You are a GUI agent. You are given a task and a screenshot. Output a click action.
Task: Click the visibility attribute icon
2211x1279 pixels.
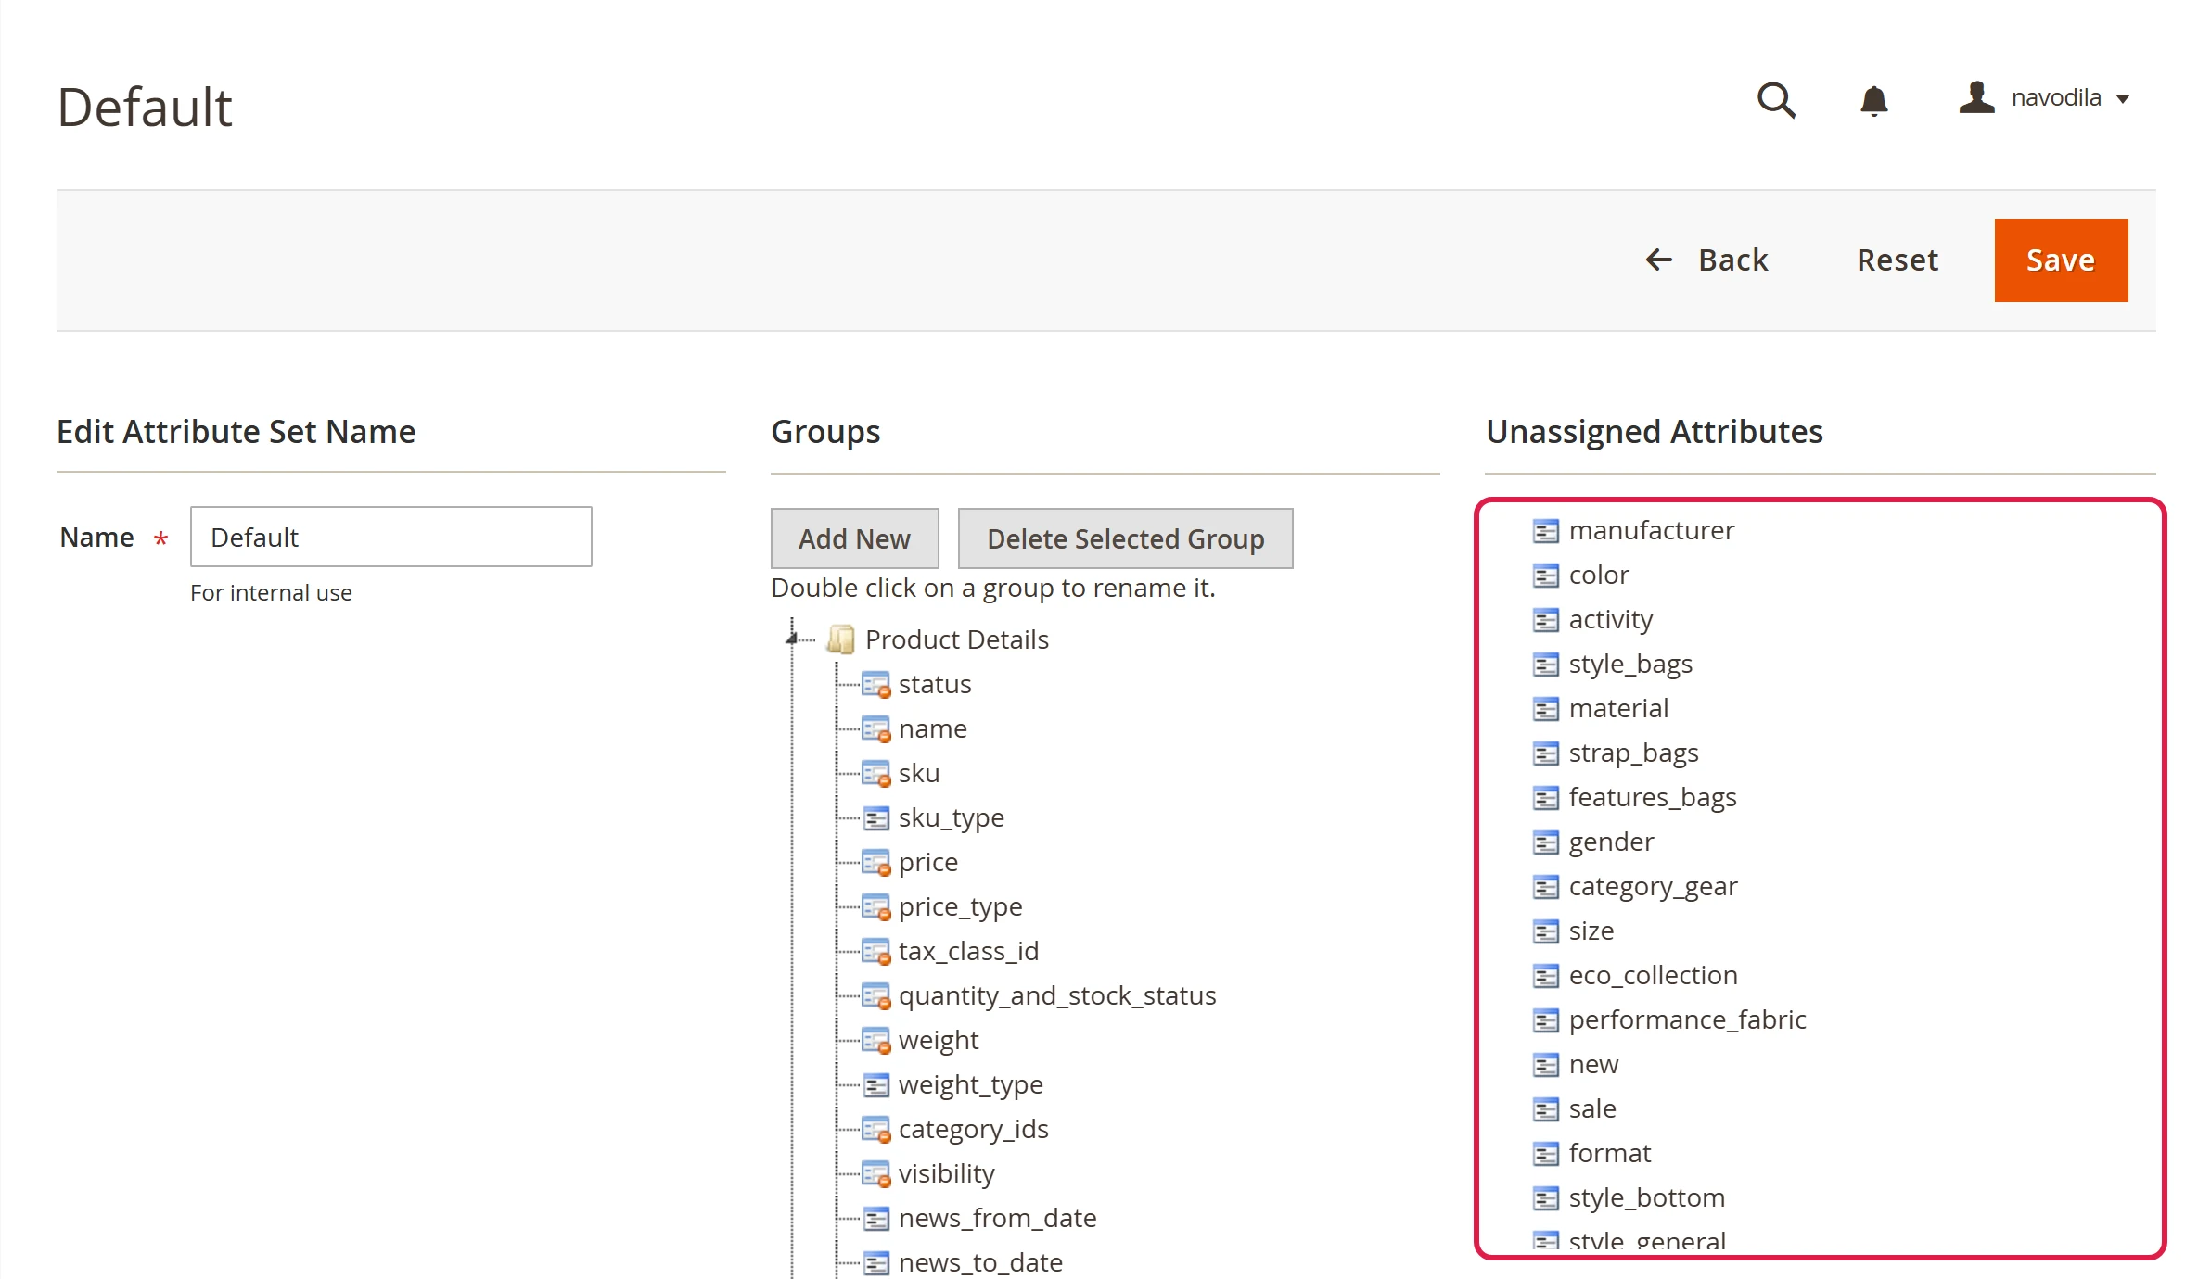(x=875, y=1174)
